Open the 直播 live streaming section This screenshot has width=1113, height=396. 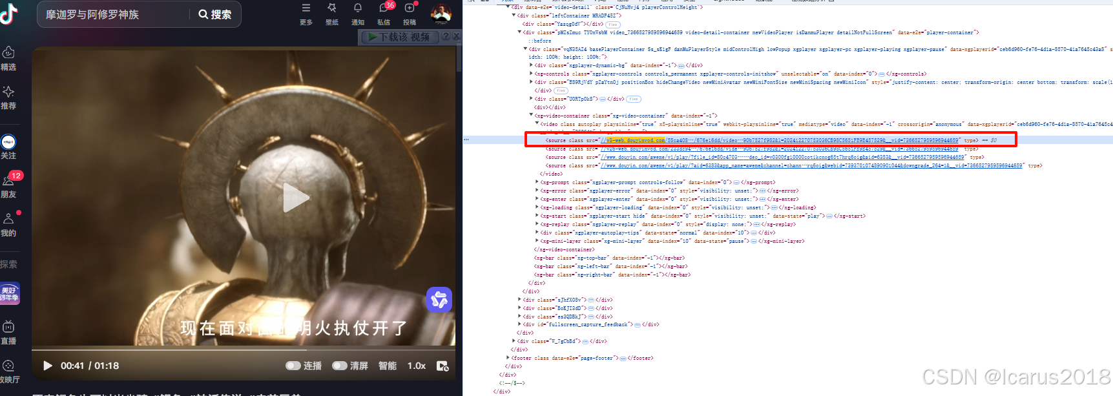point(8,333)
